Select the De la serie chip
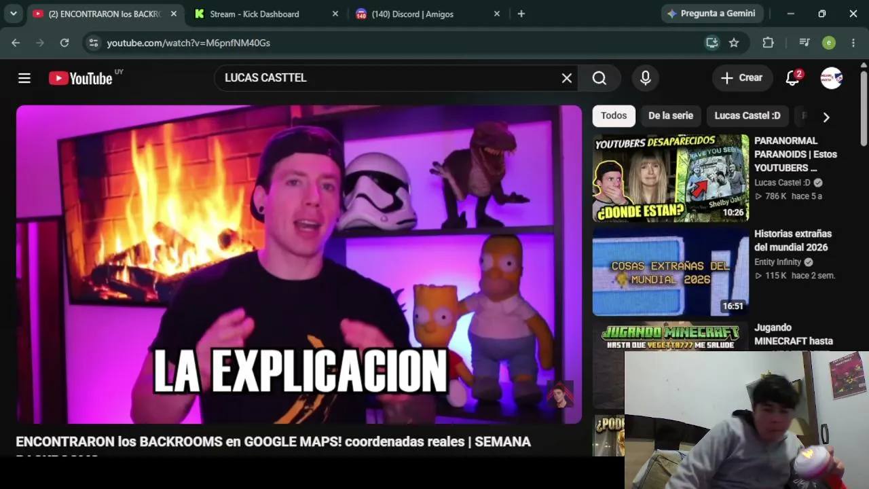Screen dimensions: 869x489 pos(671,115)
